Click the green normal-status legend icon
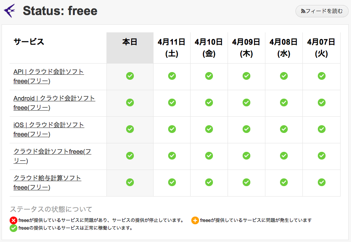Viewport: 351px width, 242px height. [13, 228]
